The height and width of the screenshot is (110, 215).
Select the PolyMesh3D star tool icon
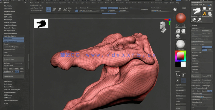(x=210, y=9)
